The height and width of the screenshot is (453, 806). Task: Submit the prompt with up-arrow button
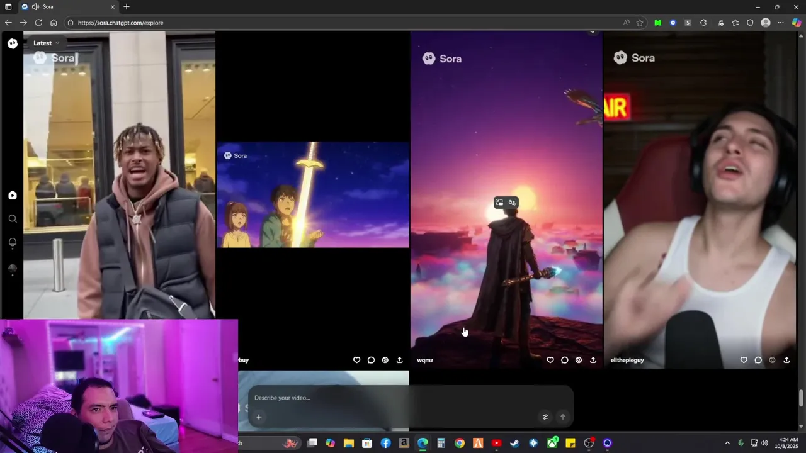point(563,417)
